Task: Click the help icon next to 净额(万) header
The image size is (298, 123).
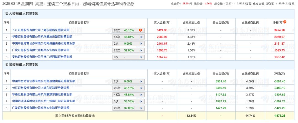Action: pos(285,22)
